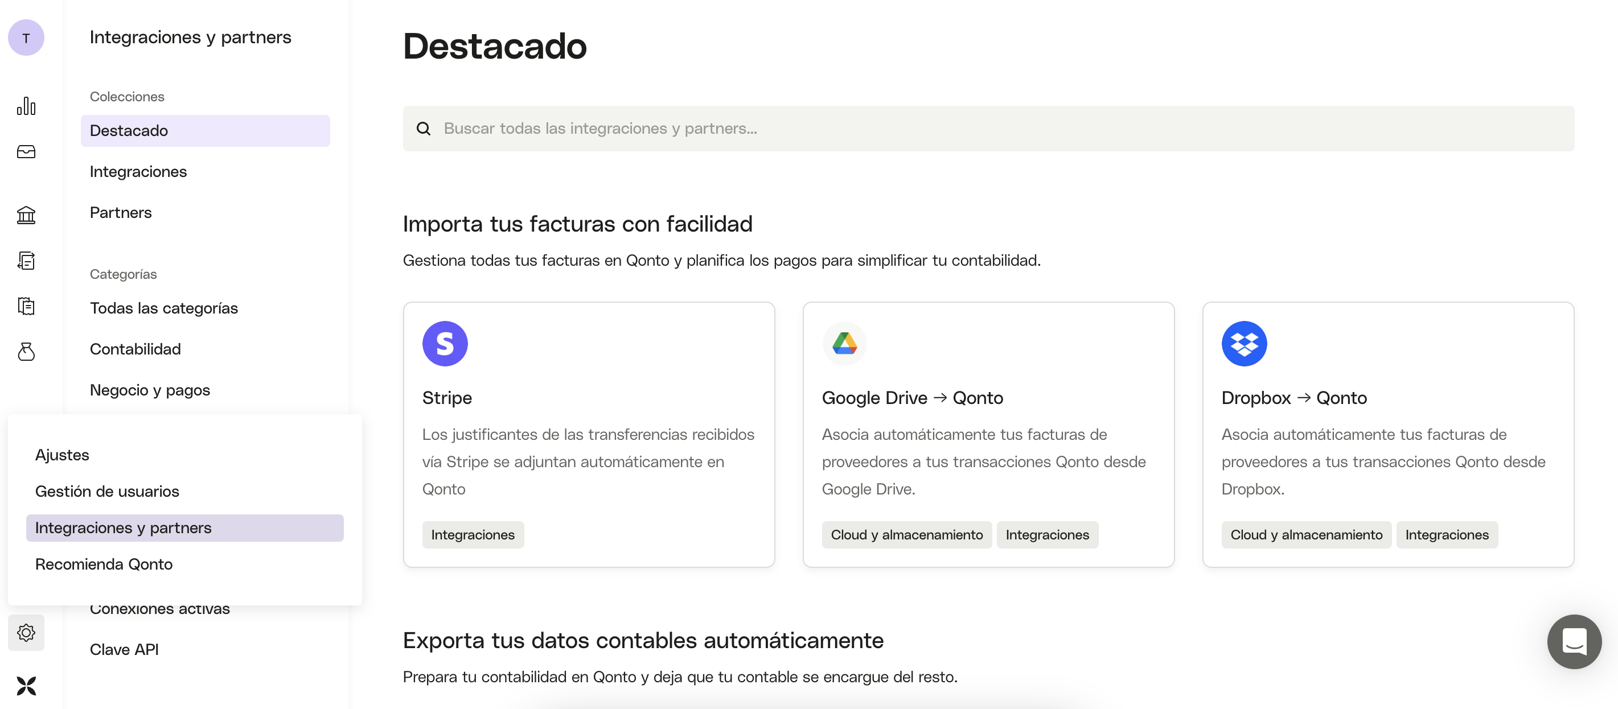Open Clave API
1618x709 pixels.
(x=124, y=649)
